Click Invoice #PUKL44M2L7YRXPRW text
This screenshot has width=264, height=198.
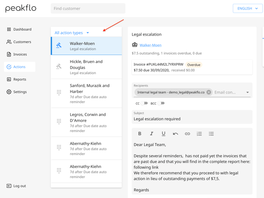[159, 64]
